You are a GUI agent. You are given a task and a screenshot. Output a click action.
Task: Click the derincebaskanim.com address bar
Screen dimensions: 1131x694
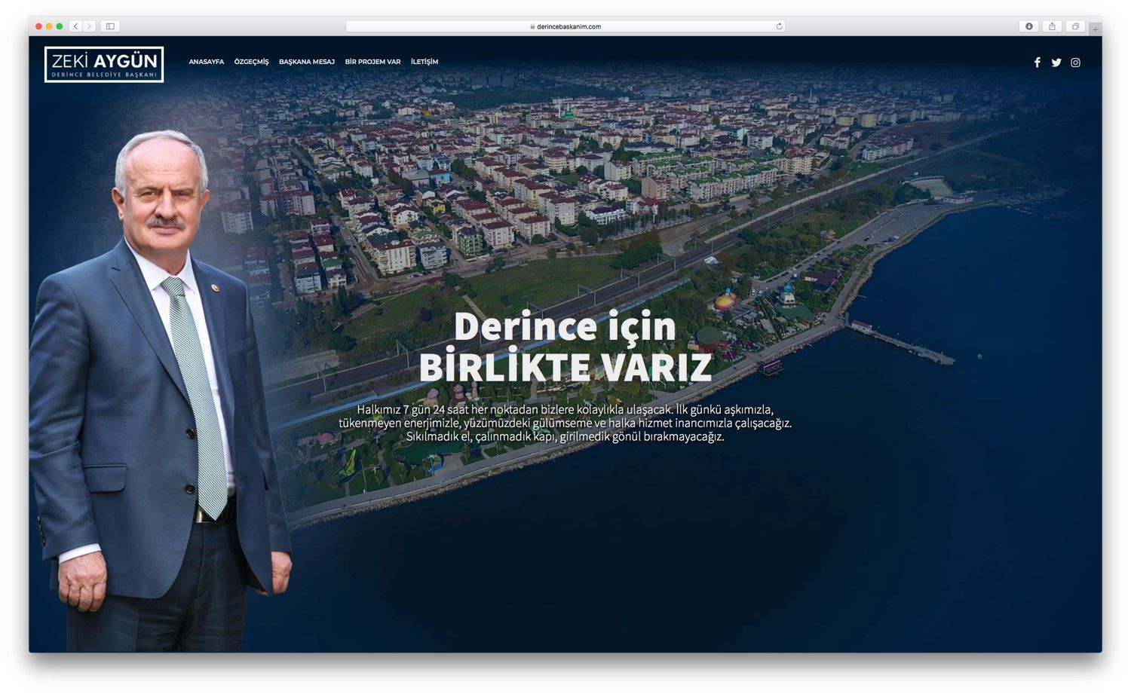pos(565,26)
